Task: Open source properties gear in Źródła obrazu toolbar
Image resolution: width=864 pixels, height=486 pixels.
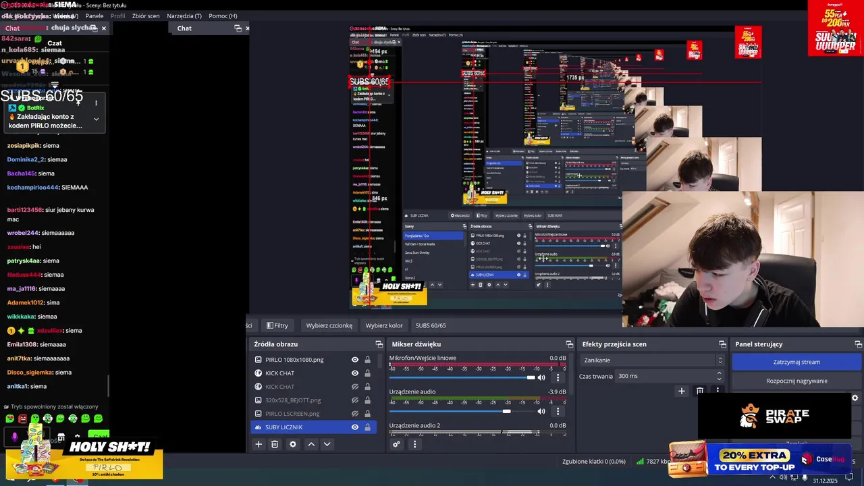Action: (293, 444)
